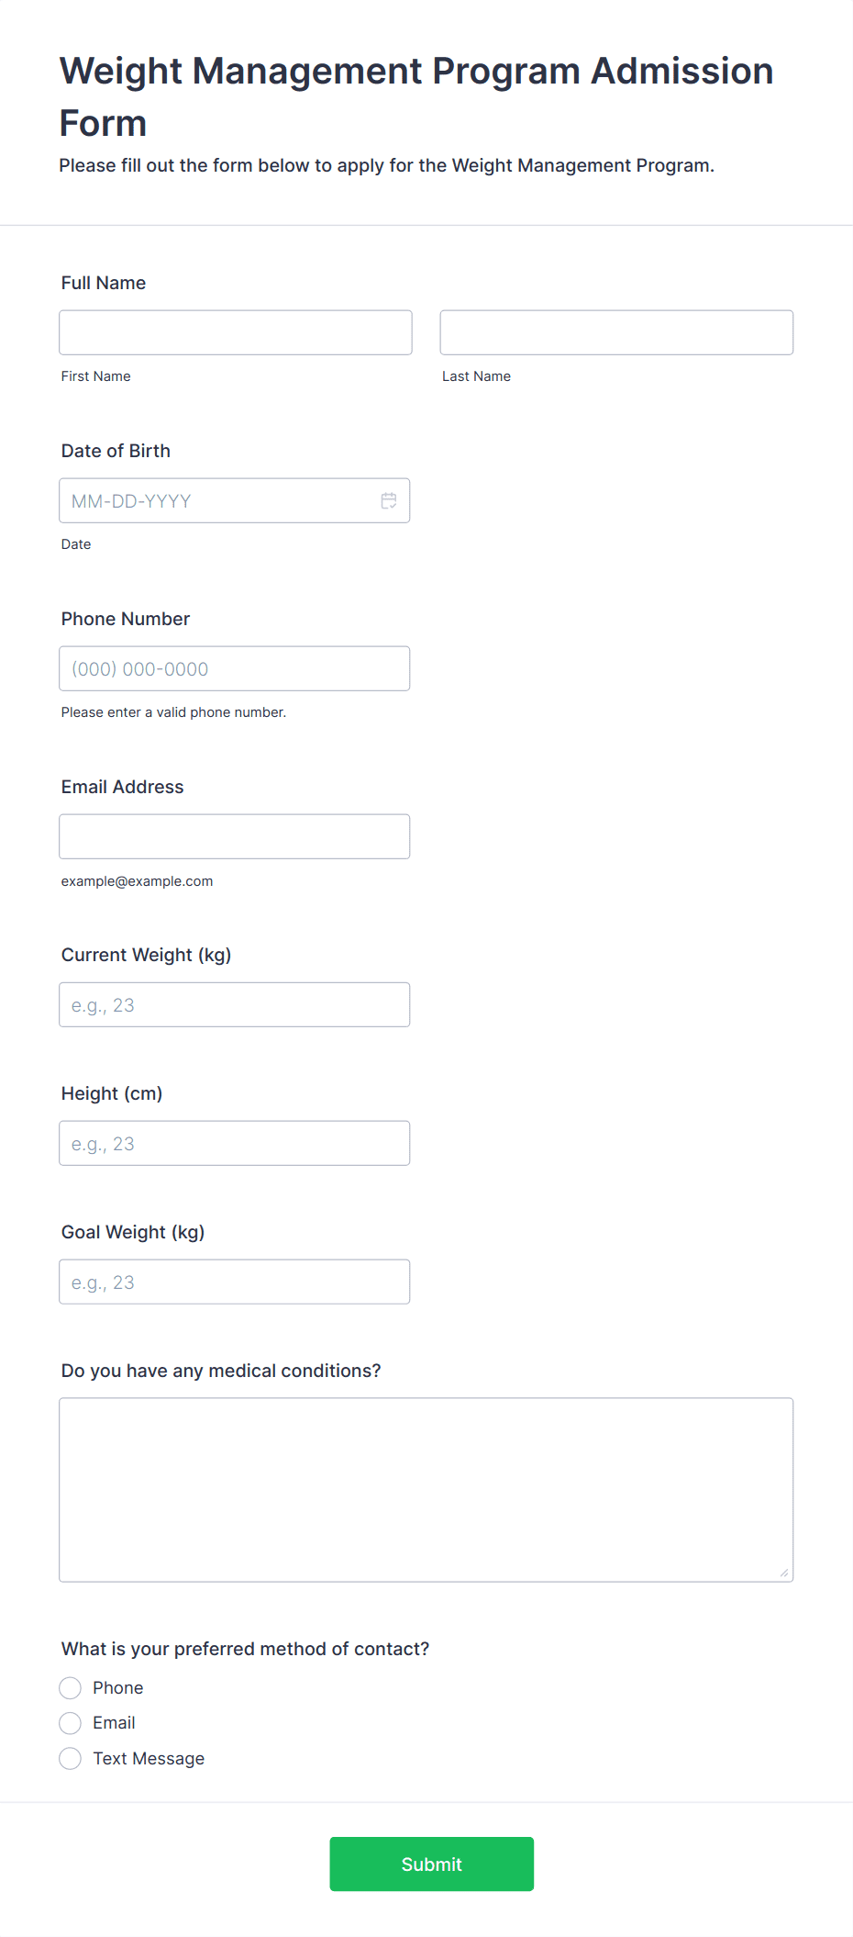Click the Current Weight (kg) field
The height and width of the screenshot is (1937, 853).
click(235, 1004)
